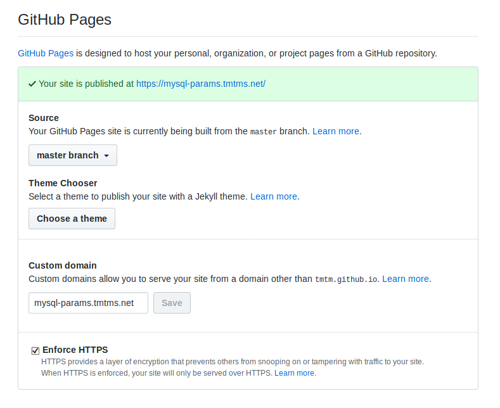500x408 pixels.
Task: Open Learn more link about HTTPS enforcement
Action: [294, 373]
